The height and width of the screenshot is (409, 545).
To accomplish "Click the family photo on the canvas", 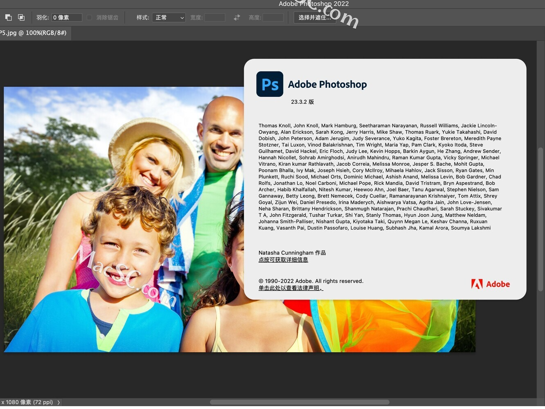I will click(122, 245).
